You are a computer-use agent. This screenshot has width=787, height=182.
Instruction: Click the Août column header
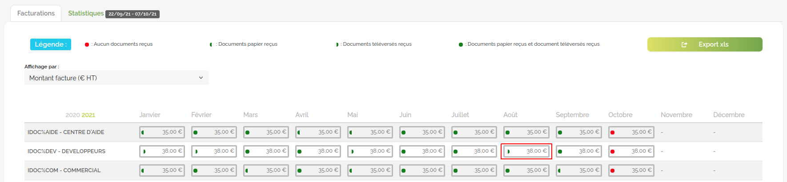click(510, 115)
